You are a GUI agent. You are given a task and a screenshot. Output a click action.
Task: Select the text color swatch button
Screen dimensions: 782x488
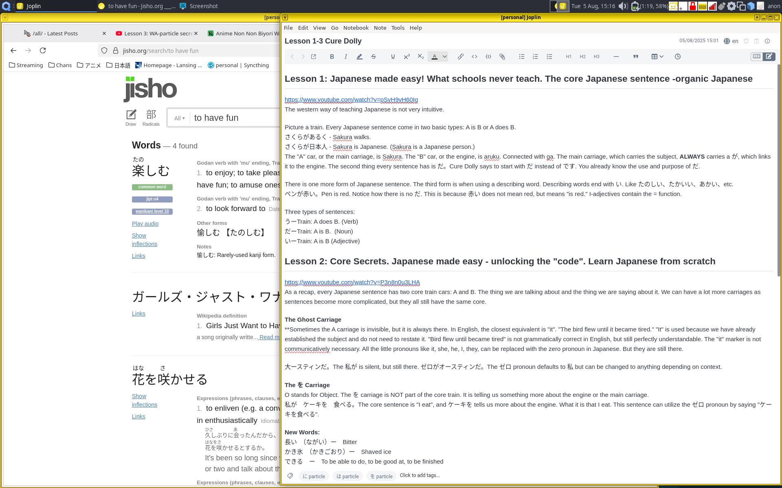pyautogui.click(x=434, y=57)
